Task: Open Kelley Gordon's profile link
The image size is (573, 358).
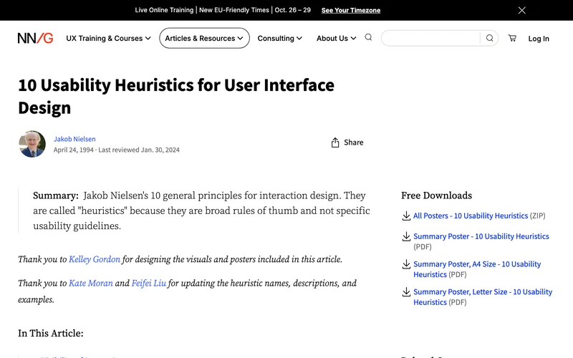Action: pyautogui.click(x=95, y=259)
